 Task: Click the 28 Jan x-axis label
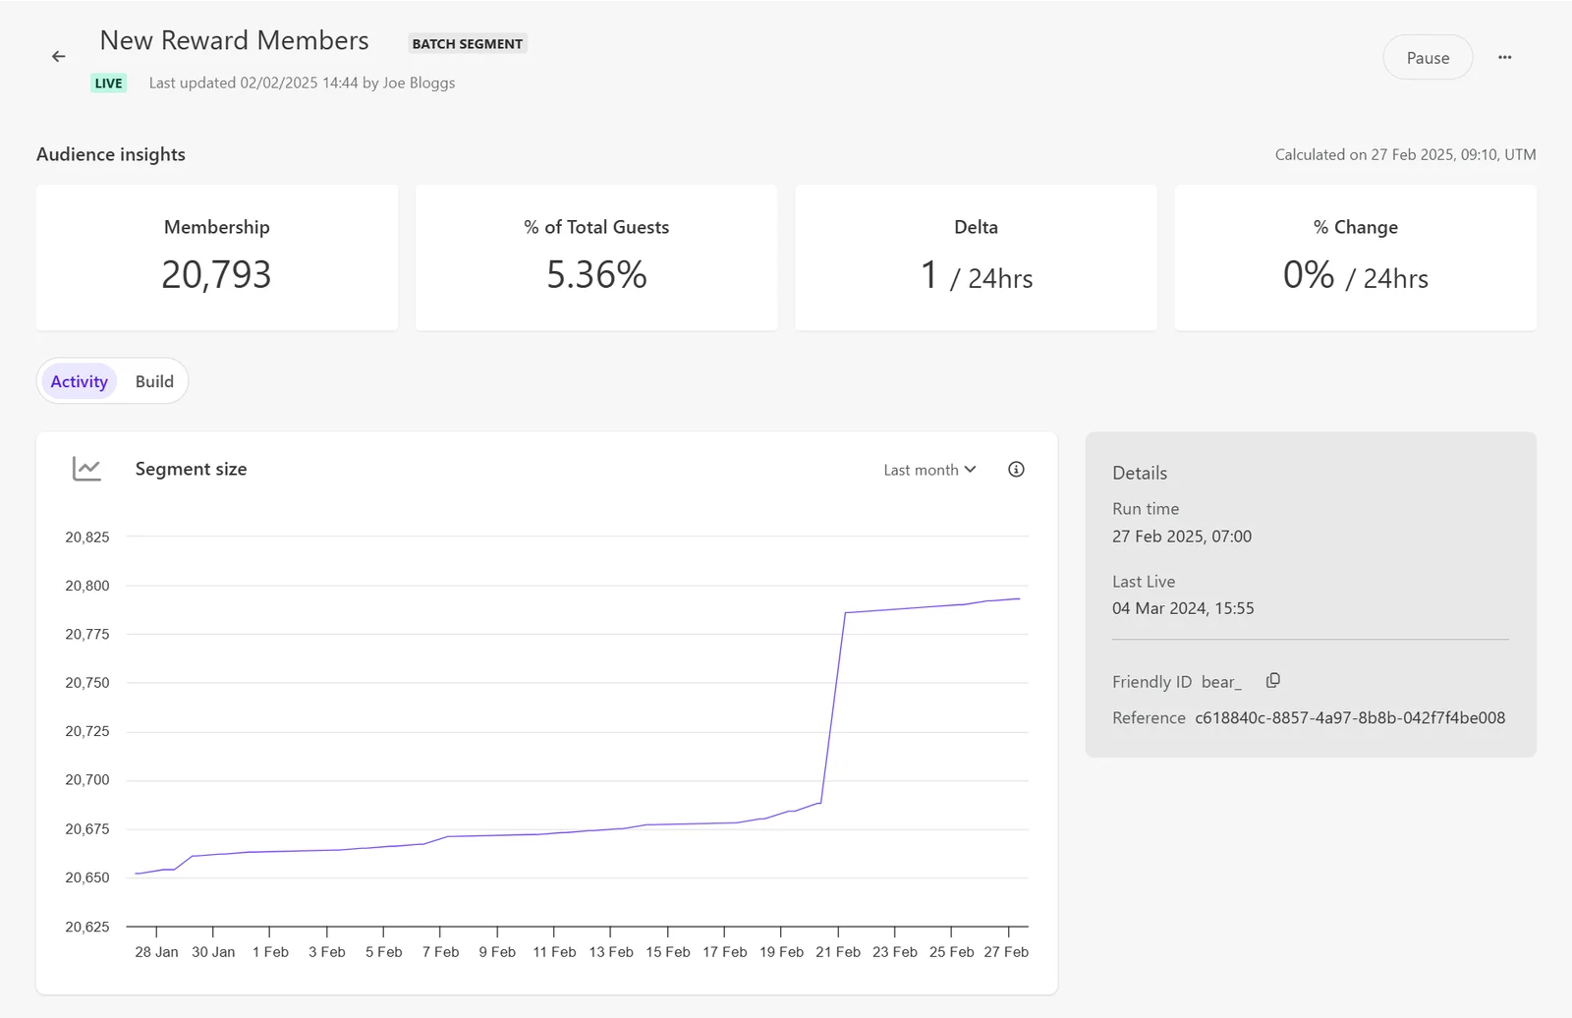click(156, 952)
